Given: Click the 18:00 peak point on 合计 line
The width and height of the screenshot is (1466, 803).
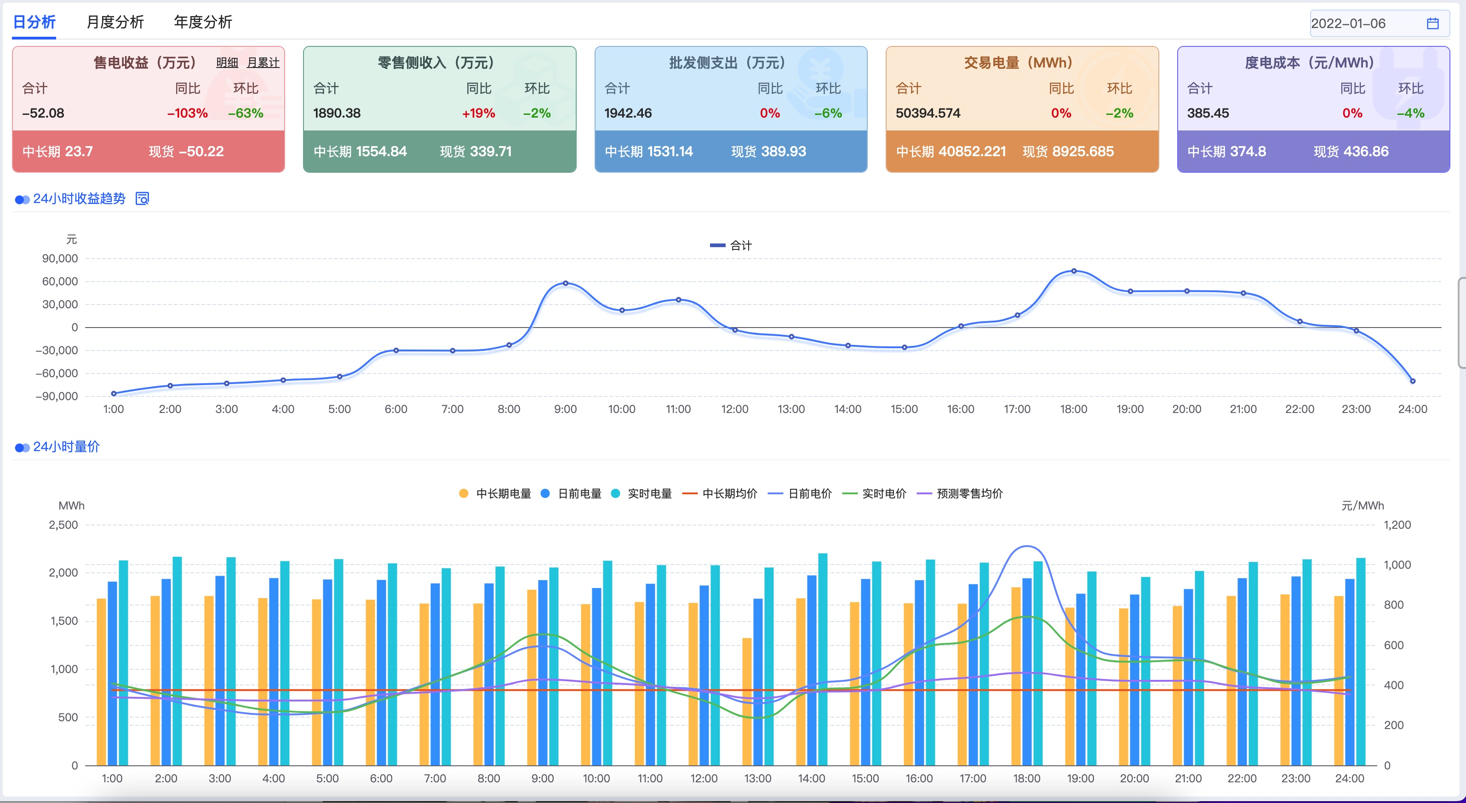Looking at the screenshot, I should tap(1074, 271).
